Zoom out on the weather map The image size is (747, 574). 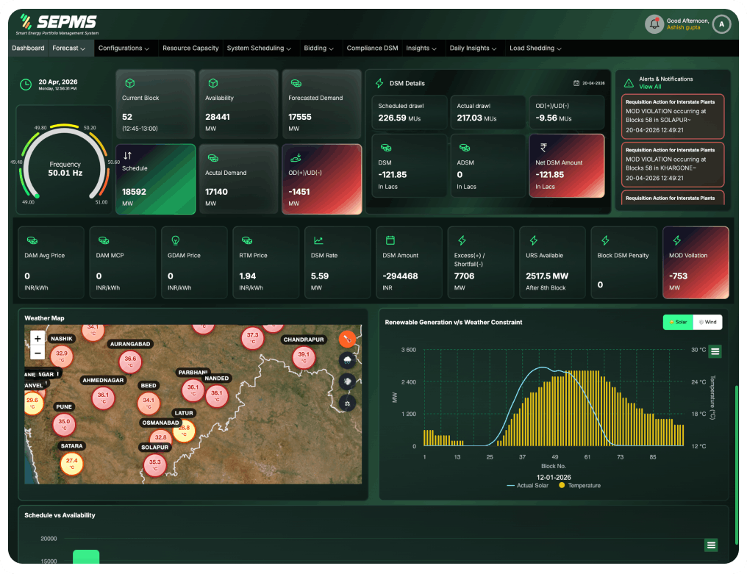[x=37, y=353]
